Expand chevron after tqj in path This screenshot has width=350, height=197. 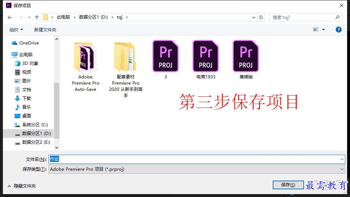(x=127, y=17)
